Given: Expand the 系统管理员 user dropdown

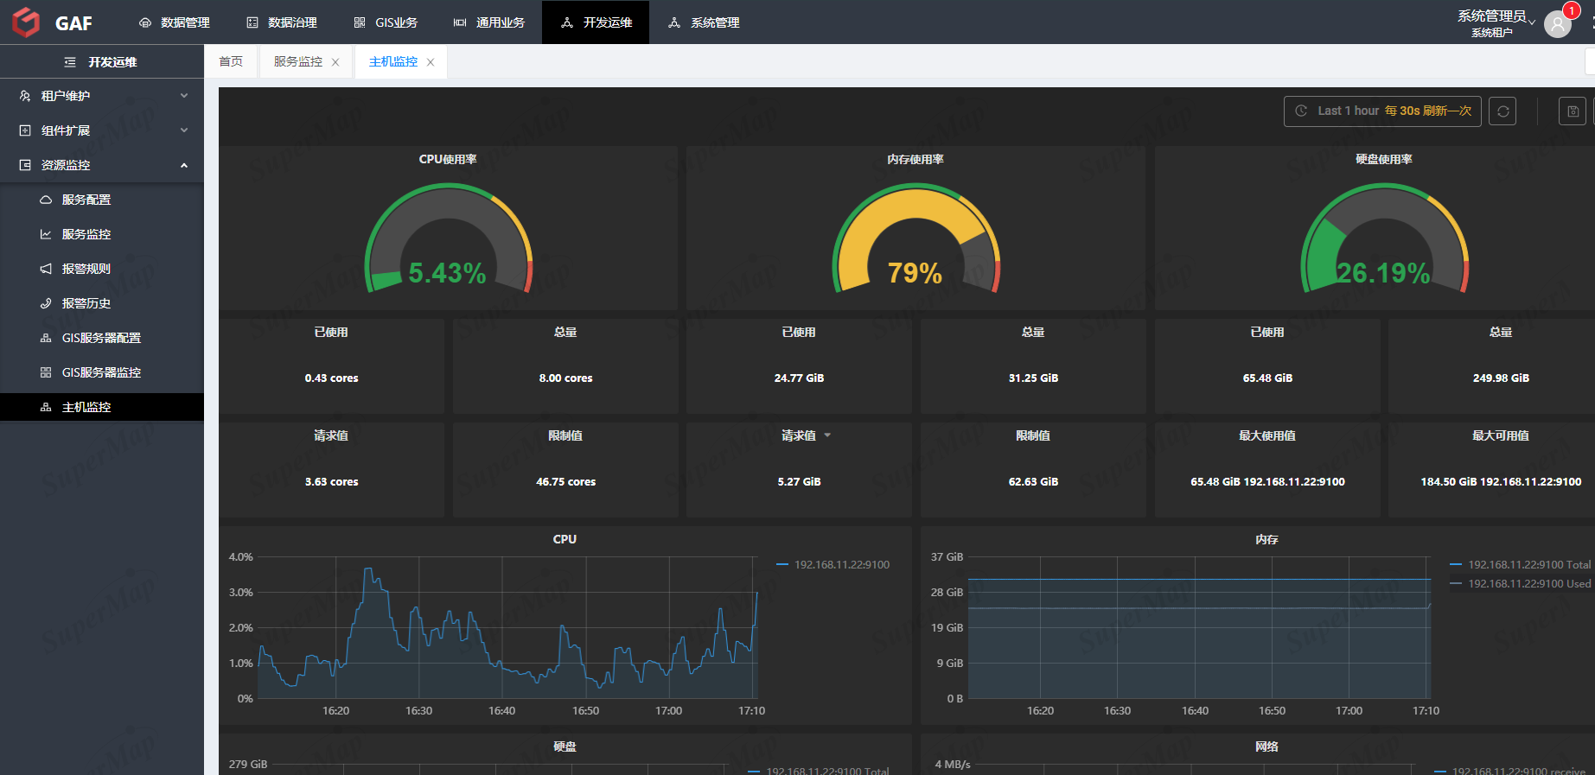Looking at the screenshot, I should (1496, 22).
